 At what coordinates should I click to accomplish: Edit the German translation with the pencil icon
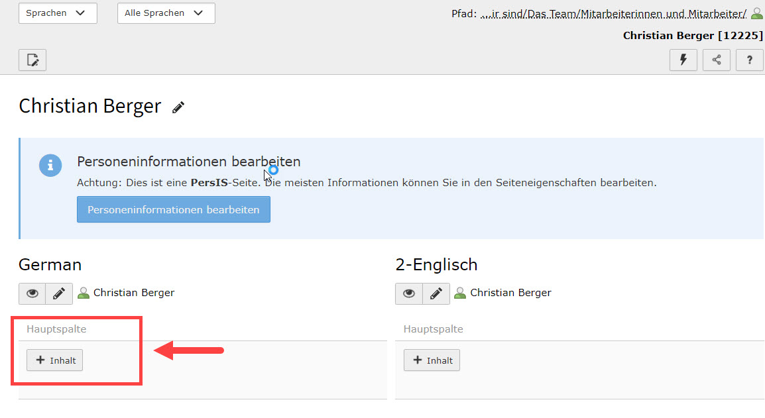point(59,293)
